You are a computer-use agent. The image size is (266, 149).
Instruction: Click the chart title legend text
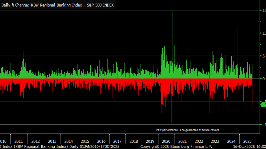pos(57,5)
